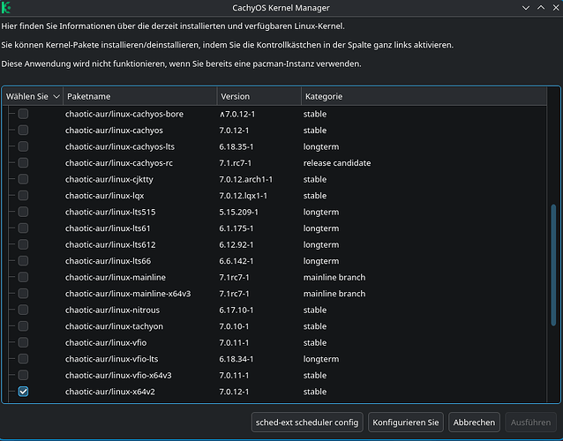Select the chaotic-aur/linux-cachyos-rc name

coord(119,163)
